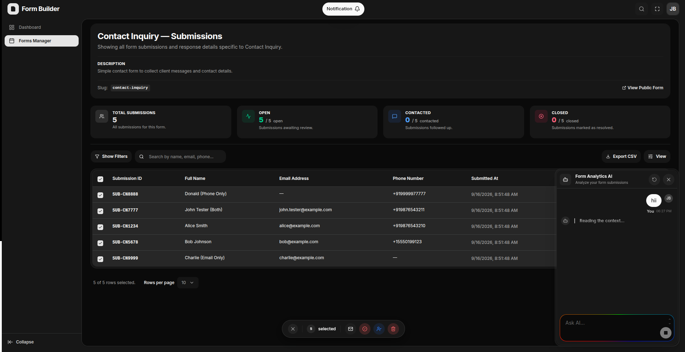Viewport: 685px width, 352px height.
Task: Click the Form Builder logo icon
Action: (x=13, y=9)
